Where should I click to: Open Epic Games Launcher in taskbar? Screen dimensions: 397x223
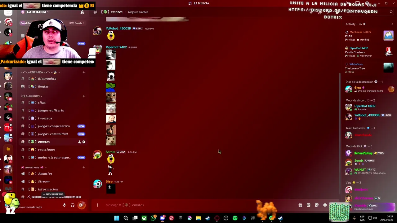pos(181,218)
